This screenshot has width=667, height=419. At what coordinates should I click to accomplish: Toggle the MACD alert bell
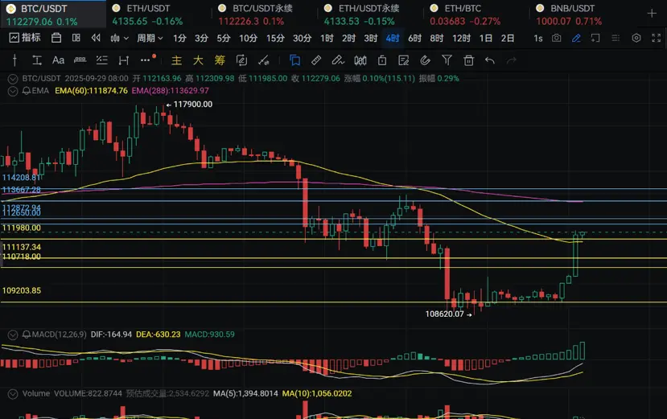[x=27, y=335]
